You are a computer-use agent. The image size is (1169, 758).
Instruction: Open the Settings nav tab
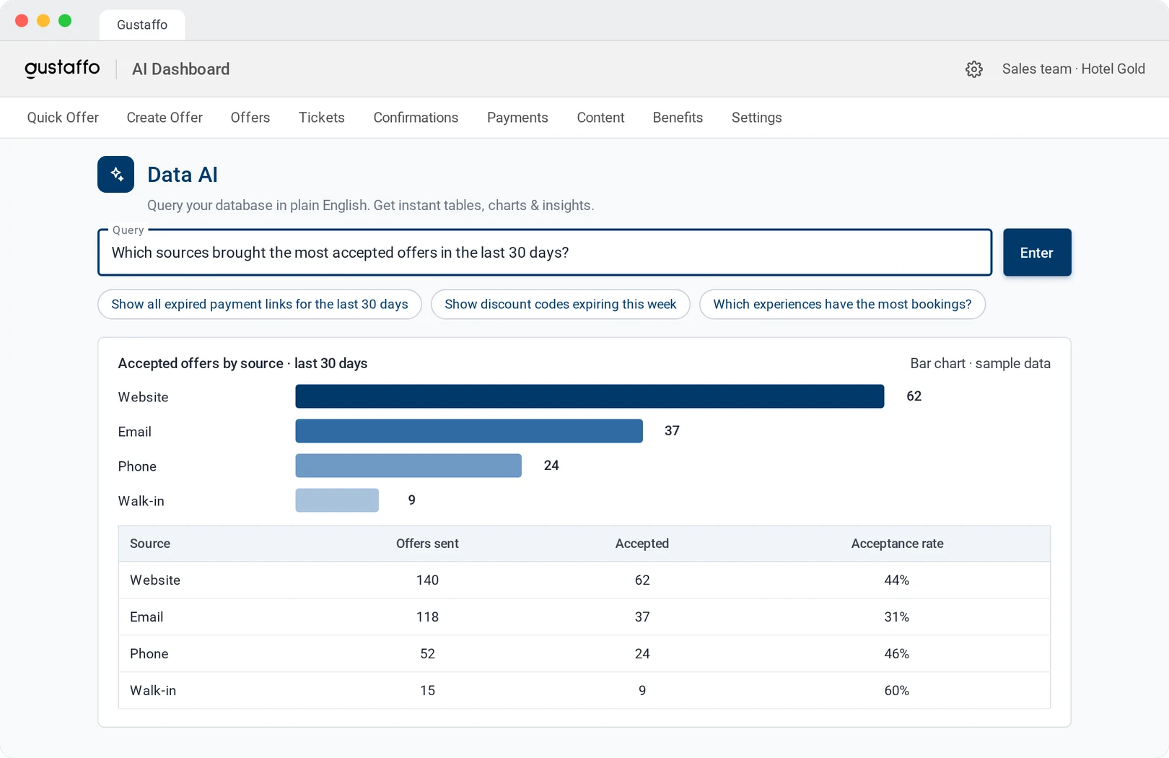757,118
